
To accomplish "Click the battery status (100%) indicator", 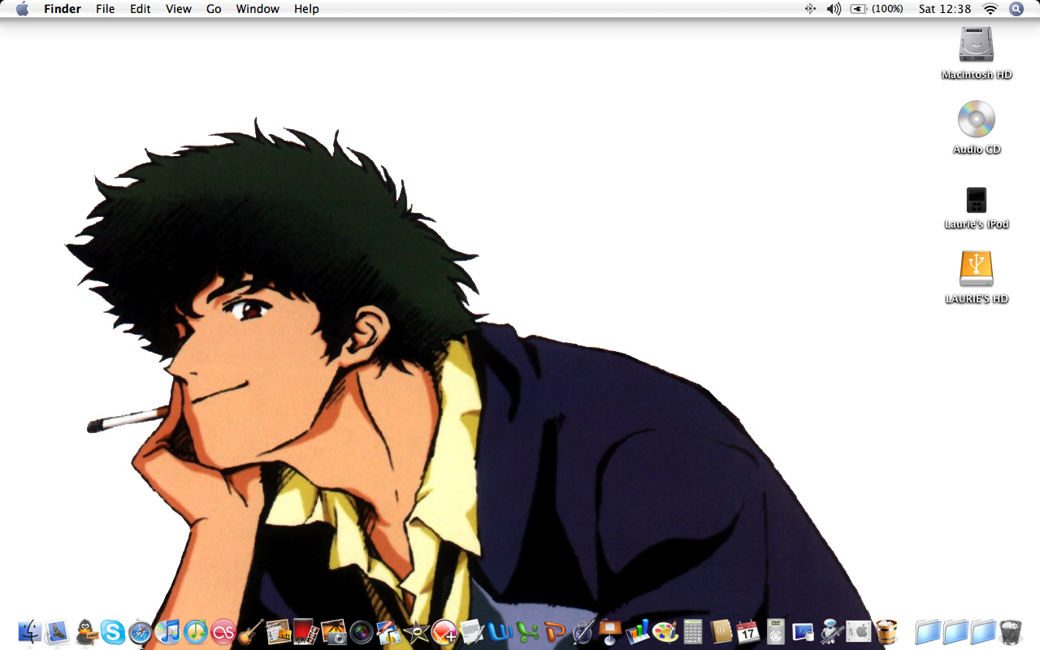I will [877, 9].
